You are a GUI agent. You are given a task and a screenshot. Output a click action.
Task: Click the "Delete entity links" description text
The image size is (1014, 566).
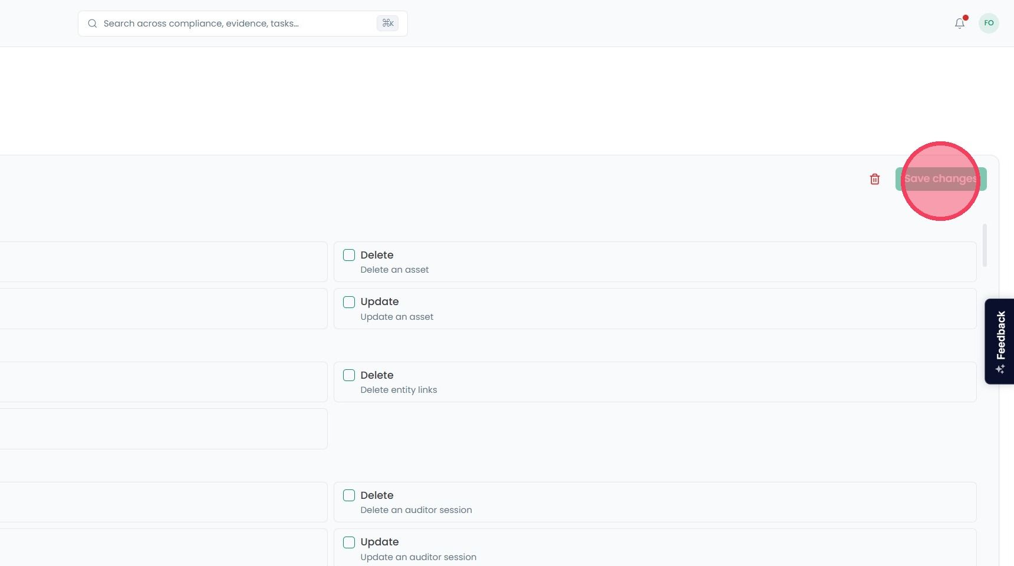click(x=399, y=390)
